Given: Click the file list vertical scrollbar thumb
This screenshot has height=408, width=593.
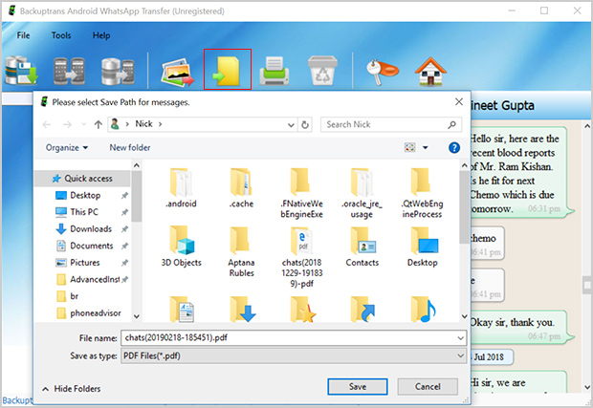Looking at the screenshot, I should tap(465, 207).
